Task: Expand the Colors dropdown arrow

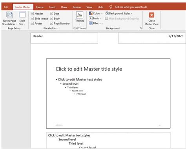Action: (x=102, y=13)
